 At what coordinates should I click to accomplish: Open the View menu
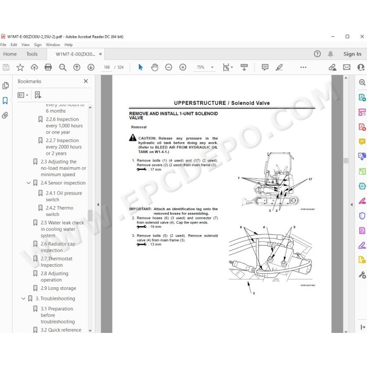coord(26,45)
